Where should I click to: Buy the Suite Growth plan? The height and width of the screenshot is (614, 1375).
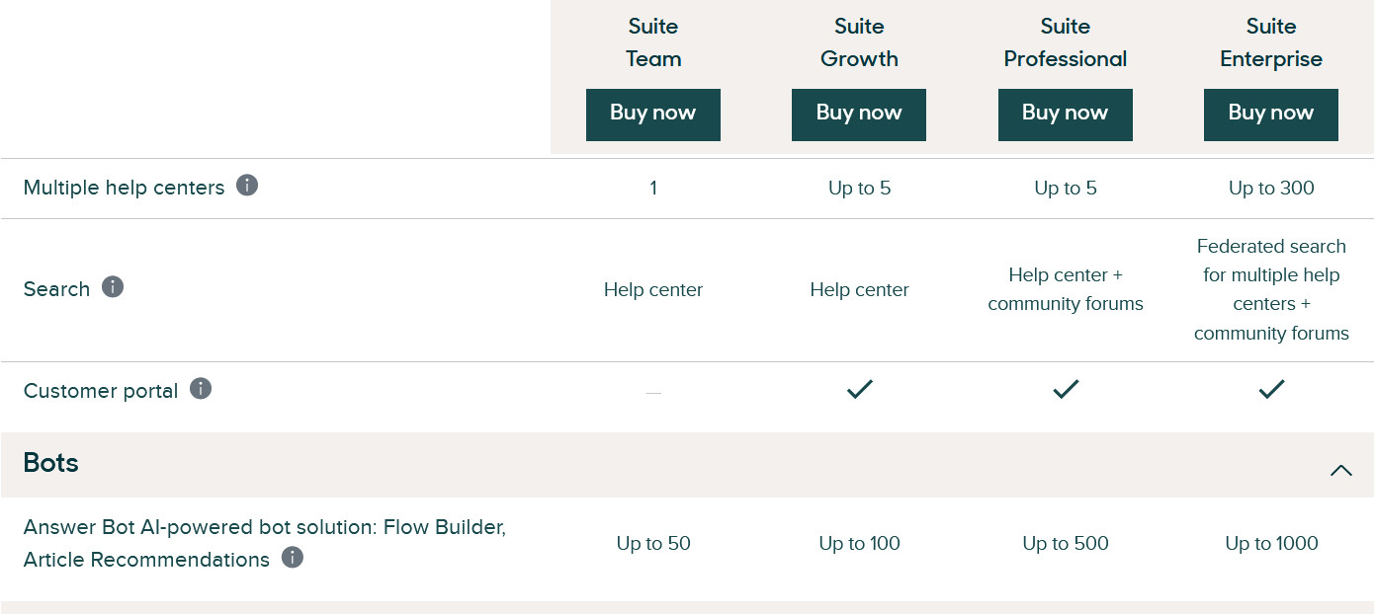[x=859, y=115]
